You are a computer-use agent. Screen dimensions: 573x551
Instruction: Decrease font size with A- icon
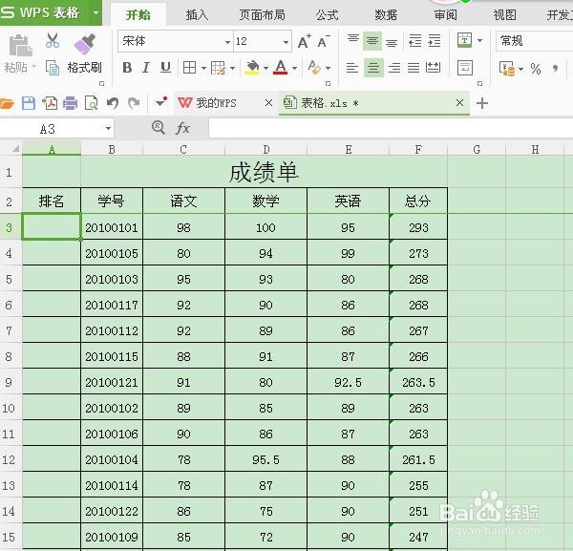click(323, 41)
